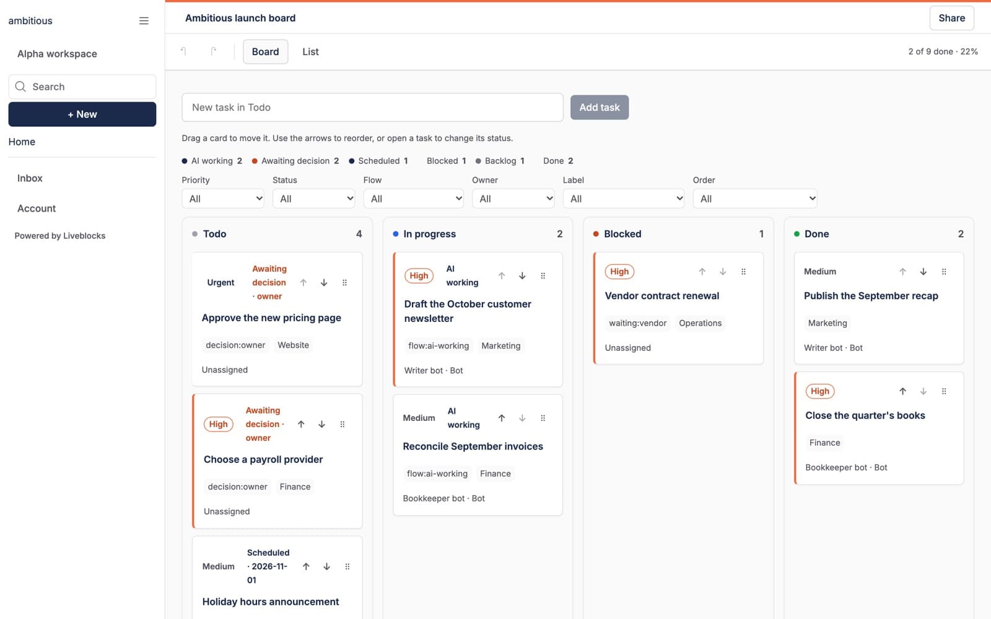Click down arrow on 'Reconcile September invoices'
991x619 pixels.
(522, 418)
